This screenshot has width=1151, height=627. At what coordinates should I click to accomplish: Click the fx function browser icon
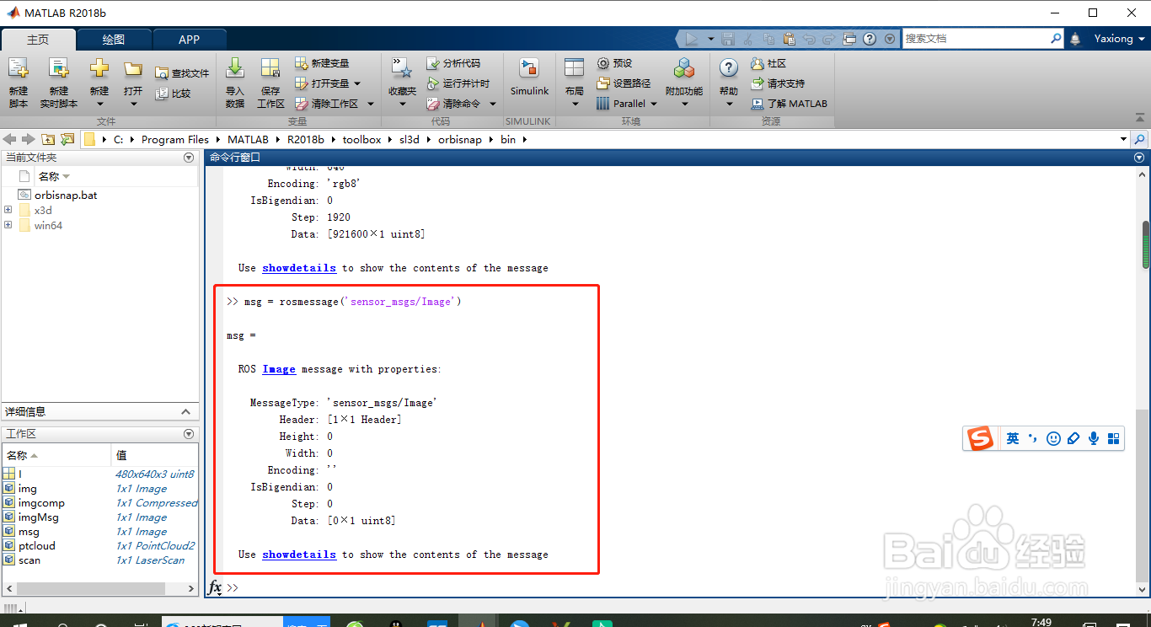tap(216, 587)
